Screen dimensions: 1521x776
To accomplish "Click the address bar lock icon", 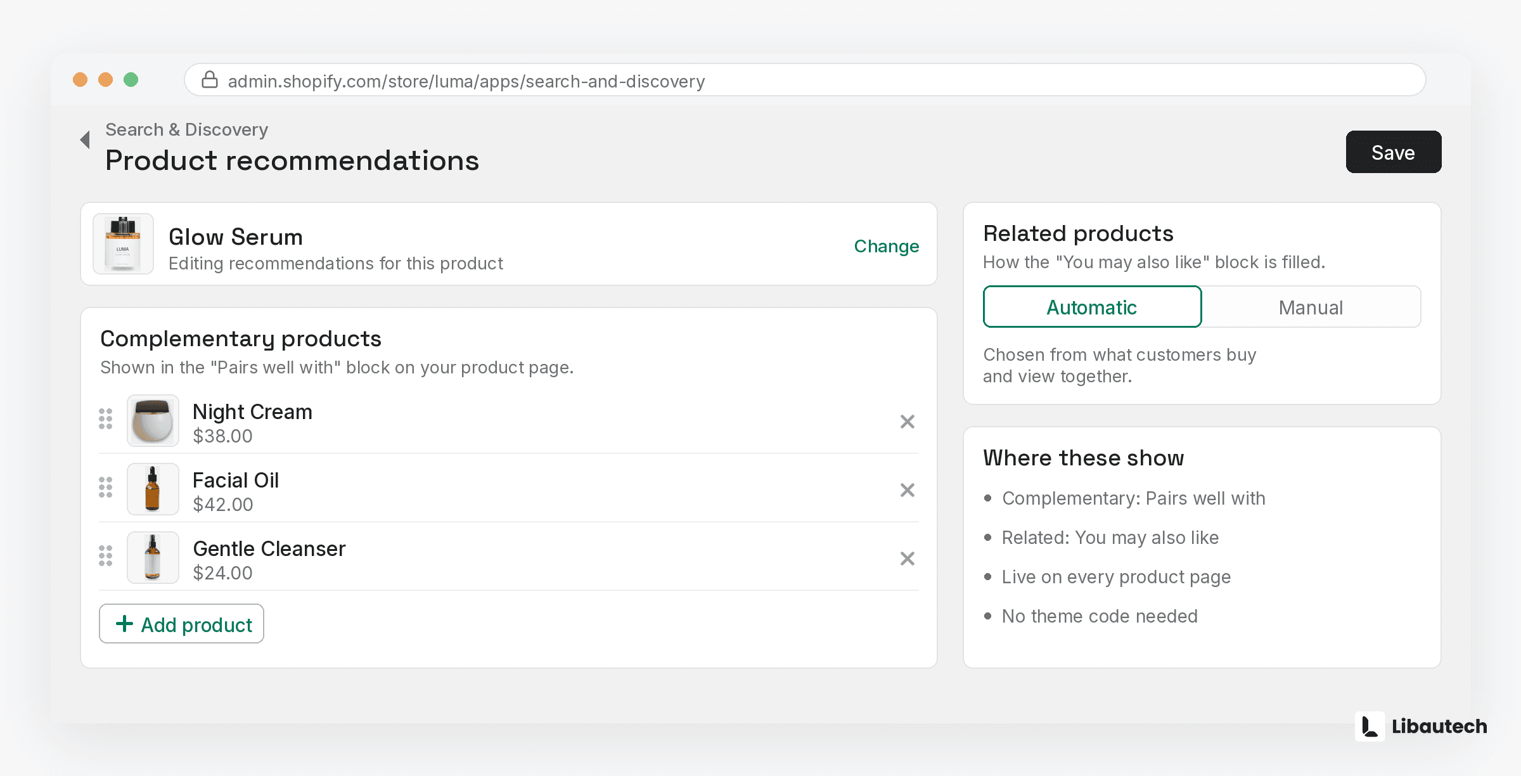I will point(210,80).
